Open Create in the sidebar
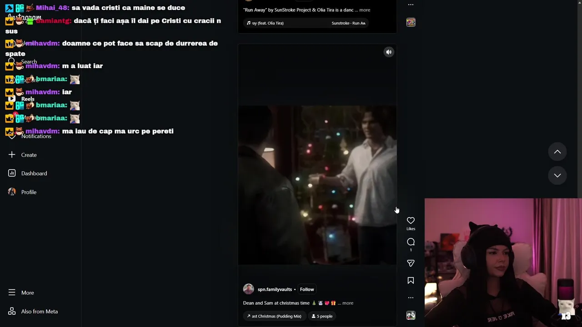This screenshot has height=327, width=582. point(29,155)
